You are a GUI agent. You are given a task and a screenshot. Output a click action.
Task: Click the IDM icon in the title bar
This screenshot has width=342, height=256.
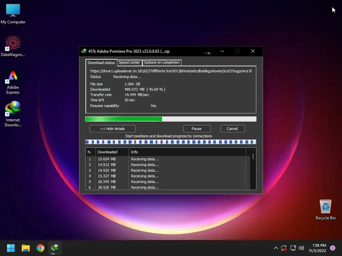pos(84,51)
